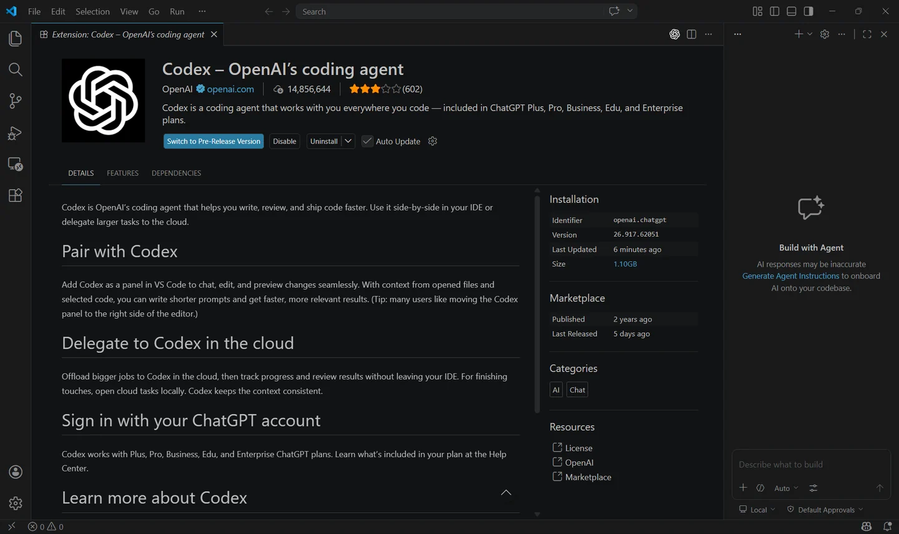Open extension settings gear next to Auto Update
The image size is (899, 534).
[x=433, y=141]
